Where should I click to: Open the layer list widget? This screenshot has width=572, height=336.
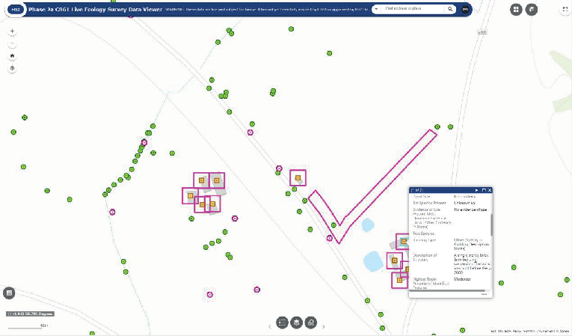297,323
